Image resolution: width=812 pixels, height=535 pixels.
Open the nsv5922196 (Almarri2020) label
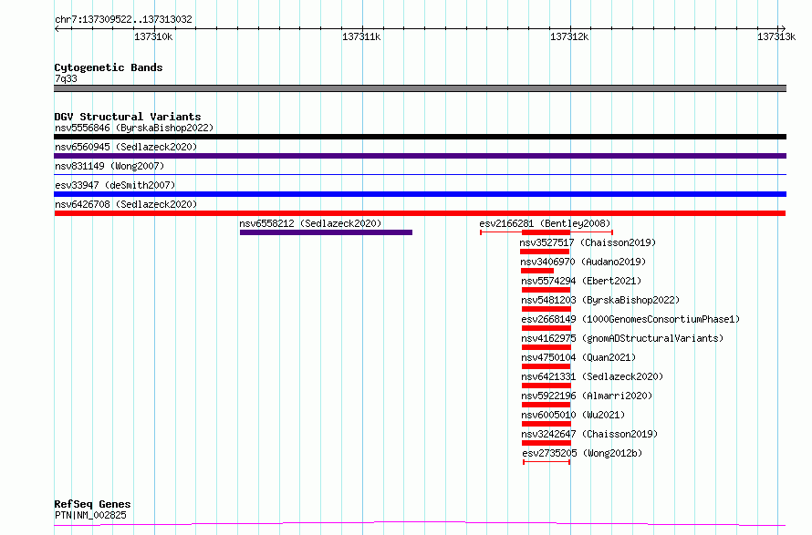click(x=587, y=396)
